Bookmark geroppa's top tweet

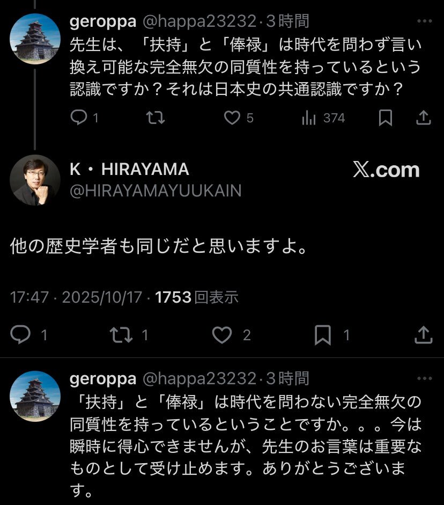(x=385, y=118)
